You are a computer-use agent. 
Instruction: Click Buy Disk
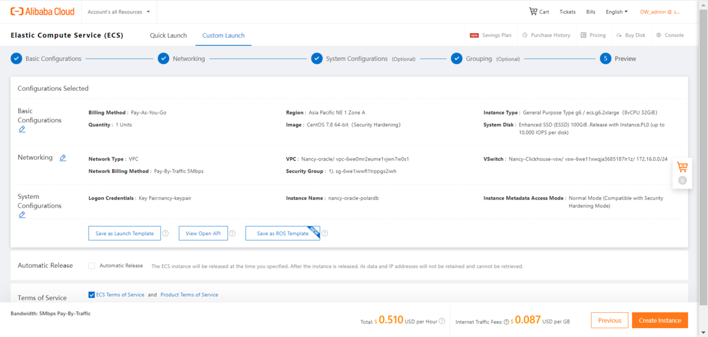click(631, 35)
